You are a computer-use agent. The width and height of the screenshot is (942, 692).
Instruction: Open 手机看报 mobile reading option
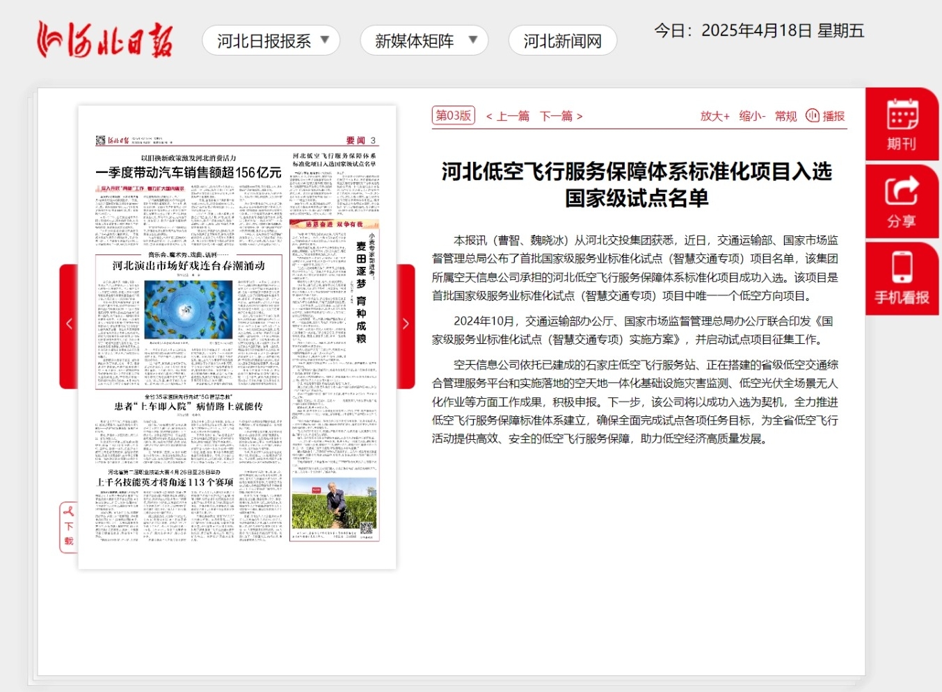pos(902,279)
